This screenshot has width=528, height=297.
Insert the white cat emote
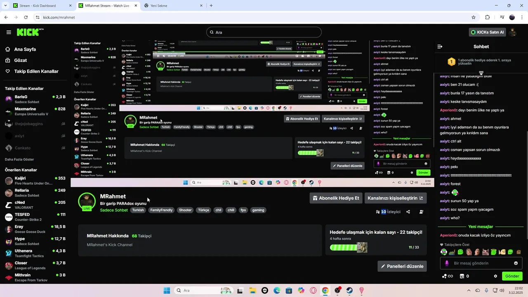[486, 252]
